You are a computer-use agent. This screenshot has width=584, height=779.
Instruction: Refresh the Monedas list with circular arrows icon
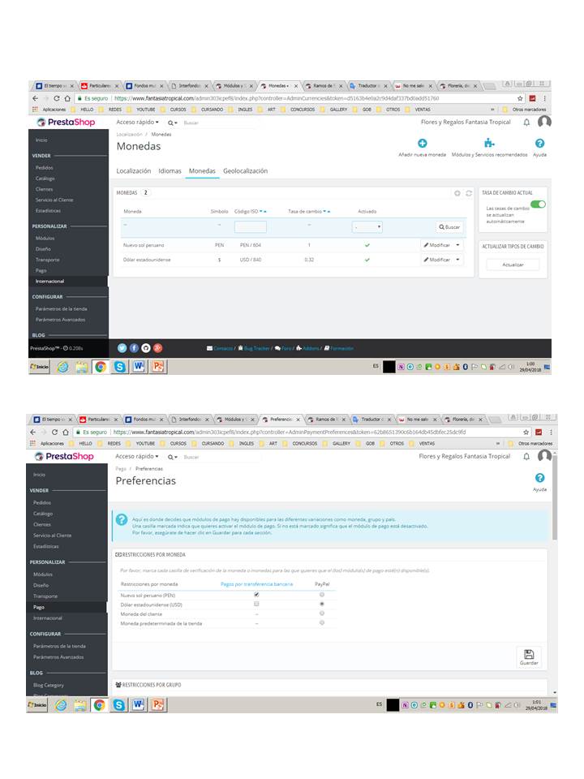[x=469, y=193]
